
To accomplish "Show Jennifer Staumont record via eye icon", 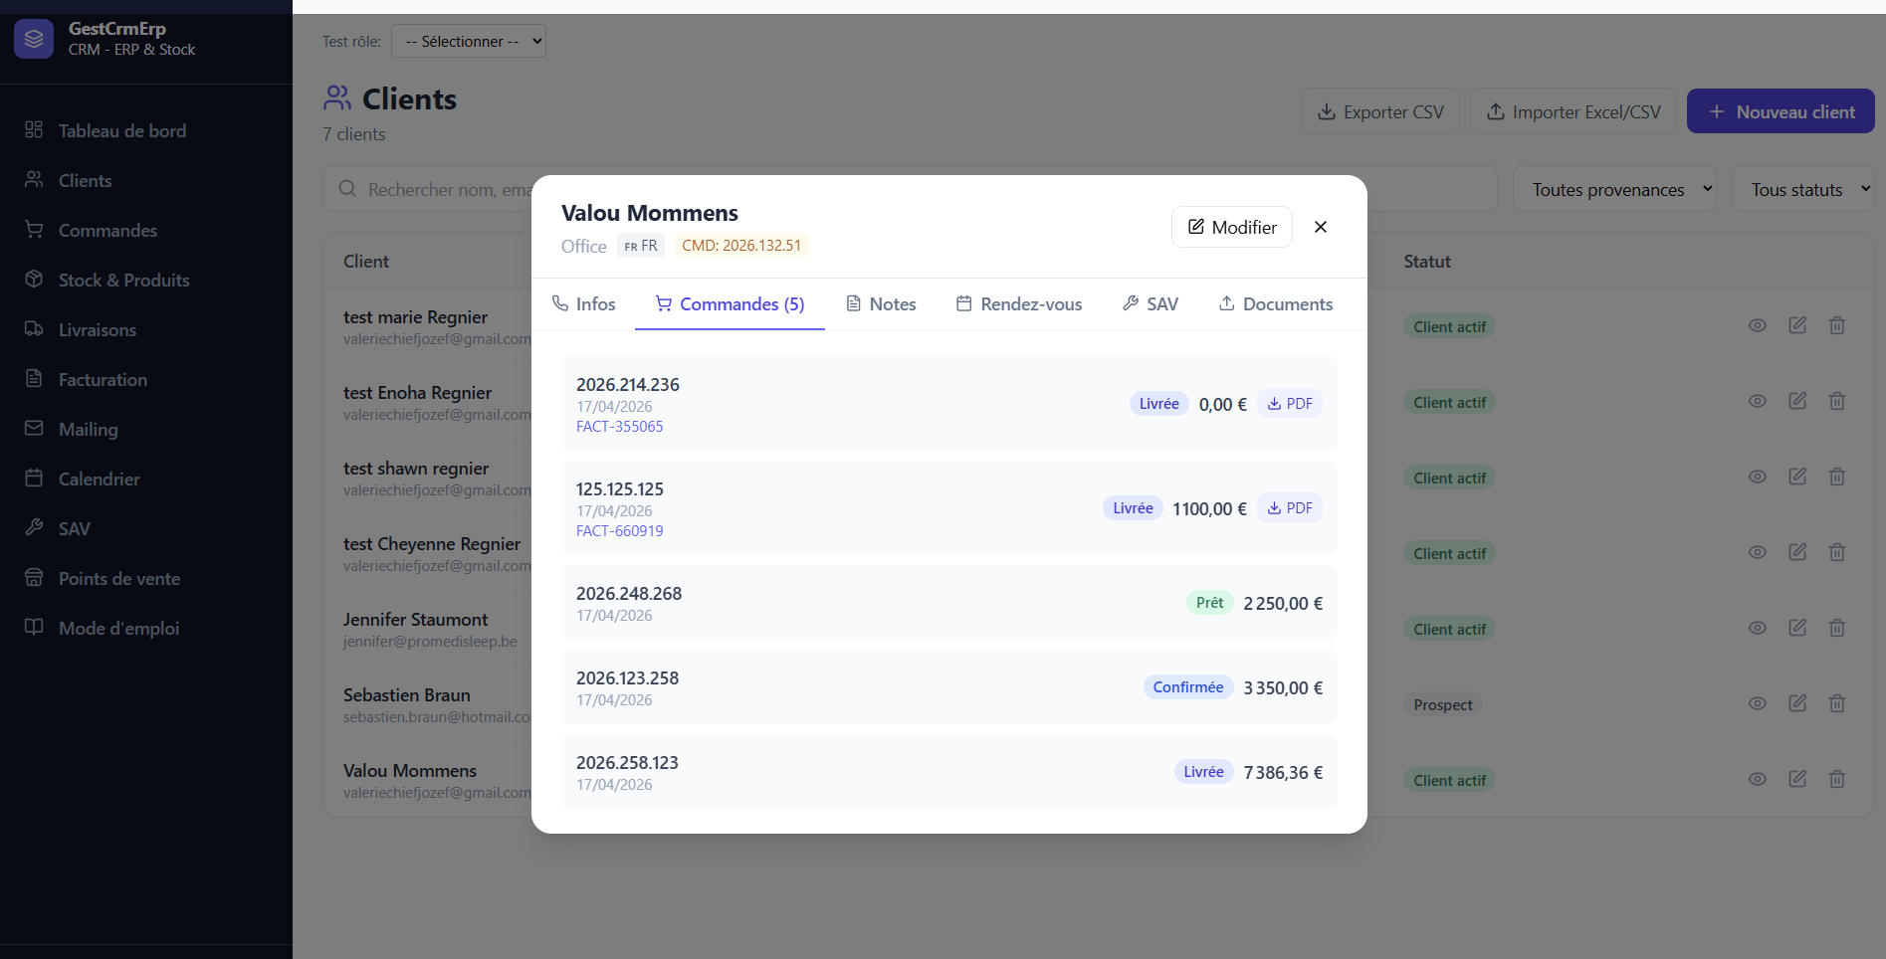I will (1758, 628).
